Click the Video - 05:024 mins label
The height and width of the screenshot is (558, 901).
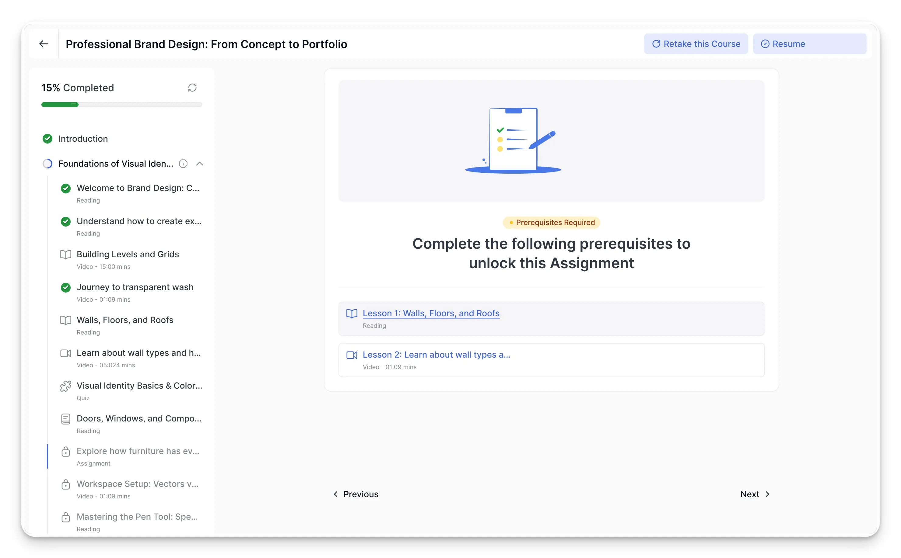106,365
